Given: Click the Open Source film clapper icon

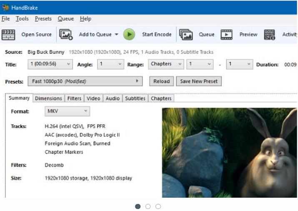Looking at the screenshot, I should pyautogui.click(x=8, y=35).
